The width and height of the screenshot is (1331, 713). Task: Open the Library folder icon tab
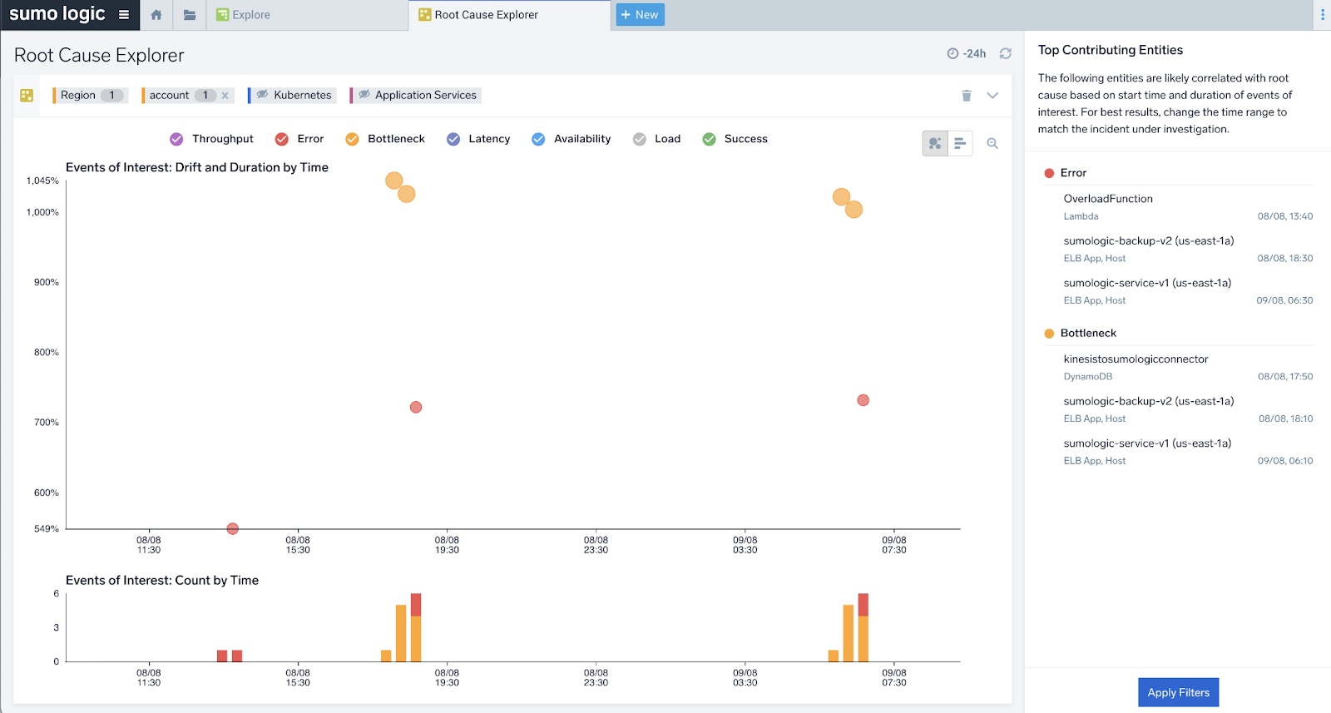[190, 14]
